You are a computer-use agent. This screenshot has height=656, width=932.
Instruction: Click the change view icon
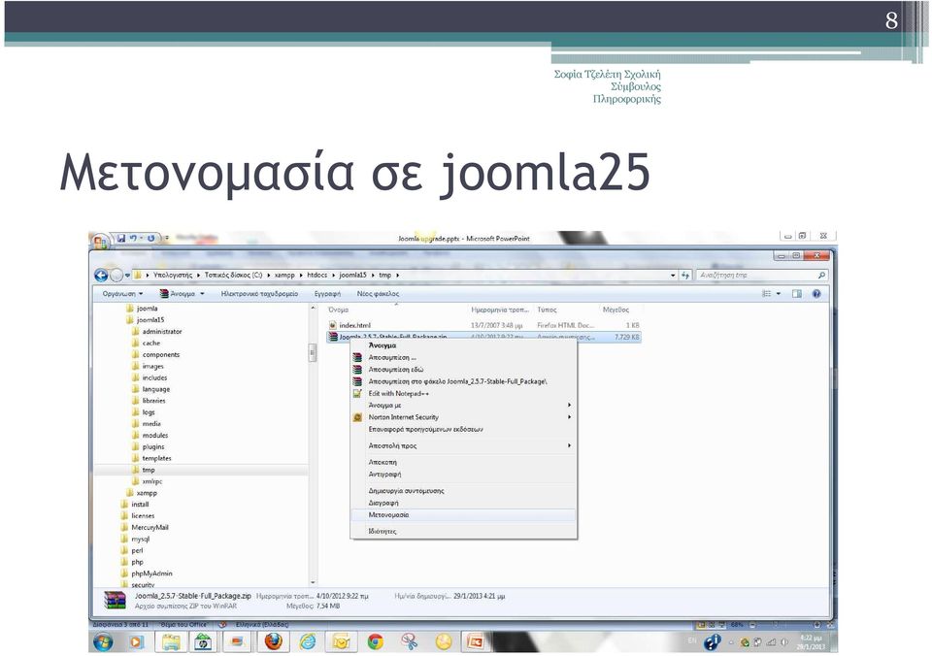coord(767,293)
